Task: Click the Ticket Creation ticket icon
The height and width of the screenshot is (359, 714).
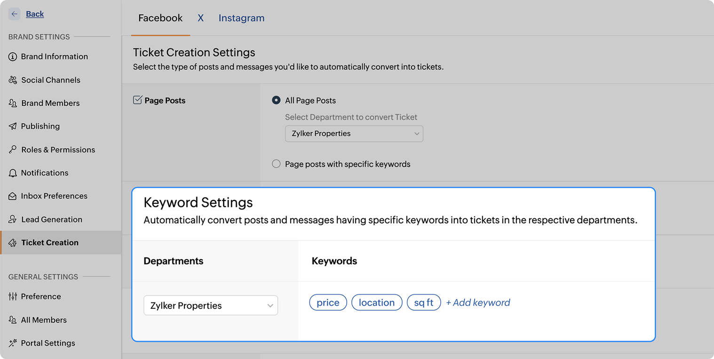Action: click(12, 242)
